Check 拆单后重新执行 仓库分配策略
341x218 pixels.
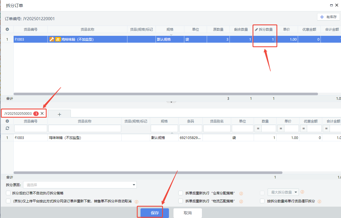(181, 193)
